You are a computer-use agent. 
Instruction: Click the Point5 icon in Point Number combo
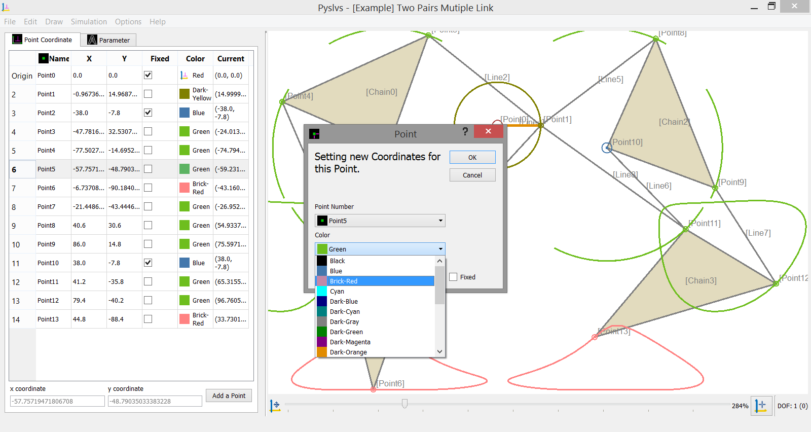coord(322,221)
